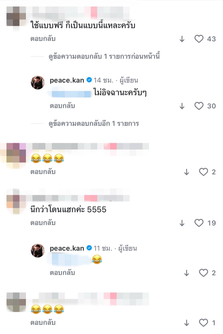Open peace.kan username link in 14 ชม. reply
The image size is (223, 334).
(x=67, y=80)
